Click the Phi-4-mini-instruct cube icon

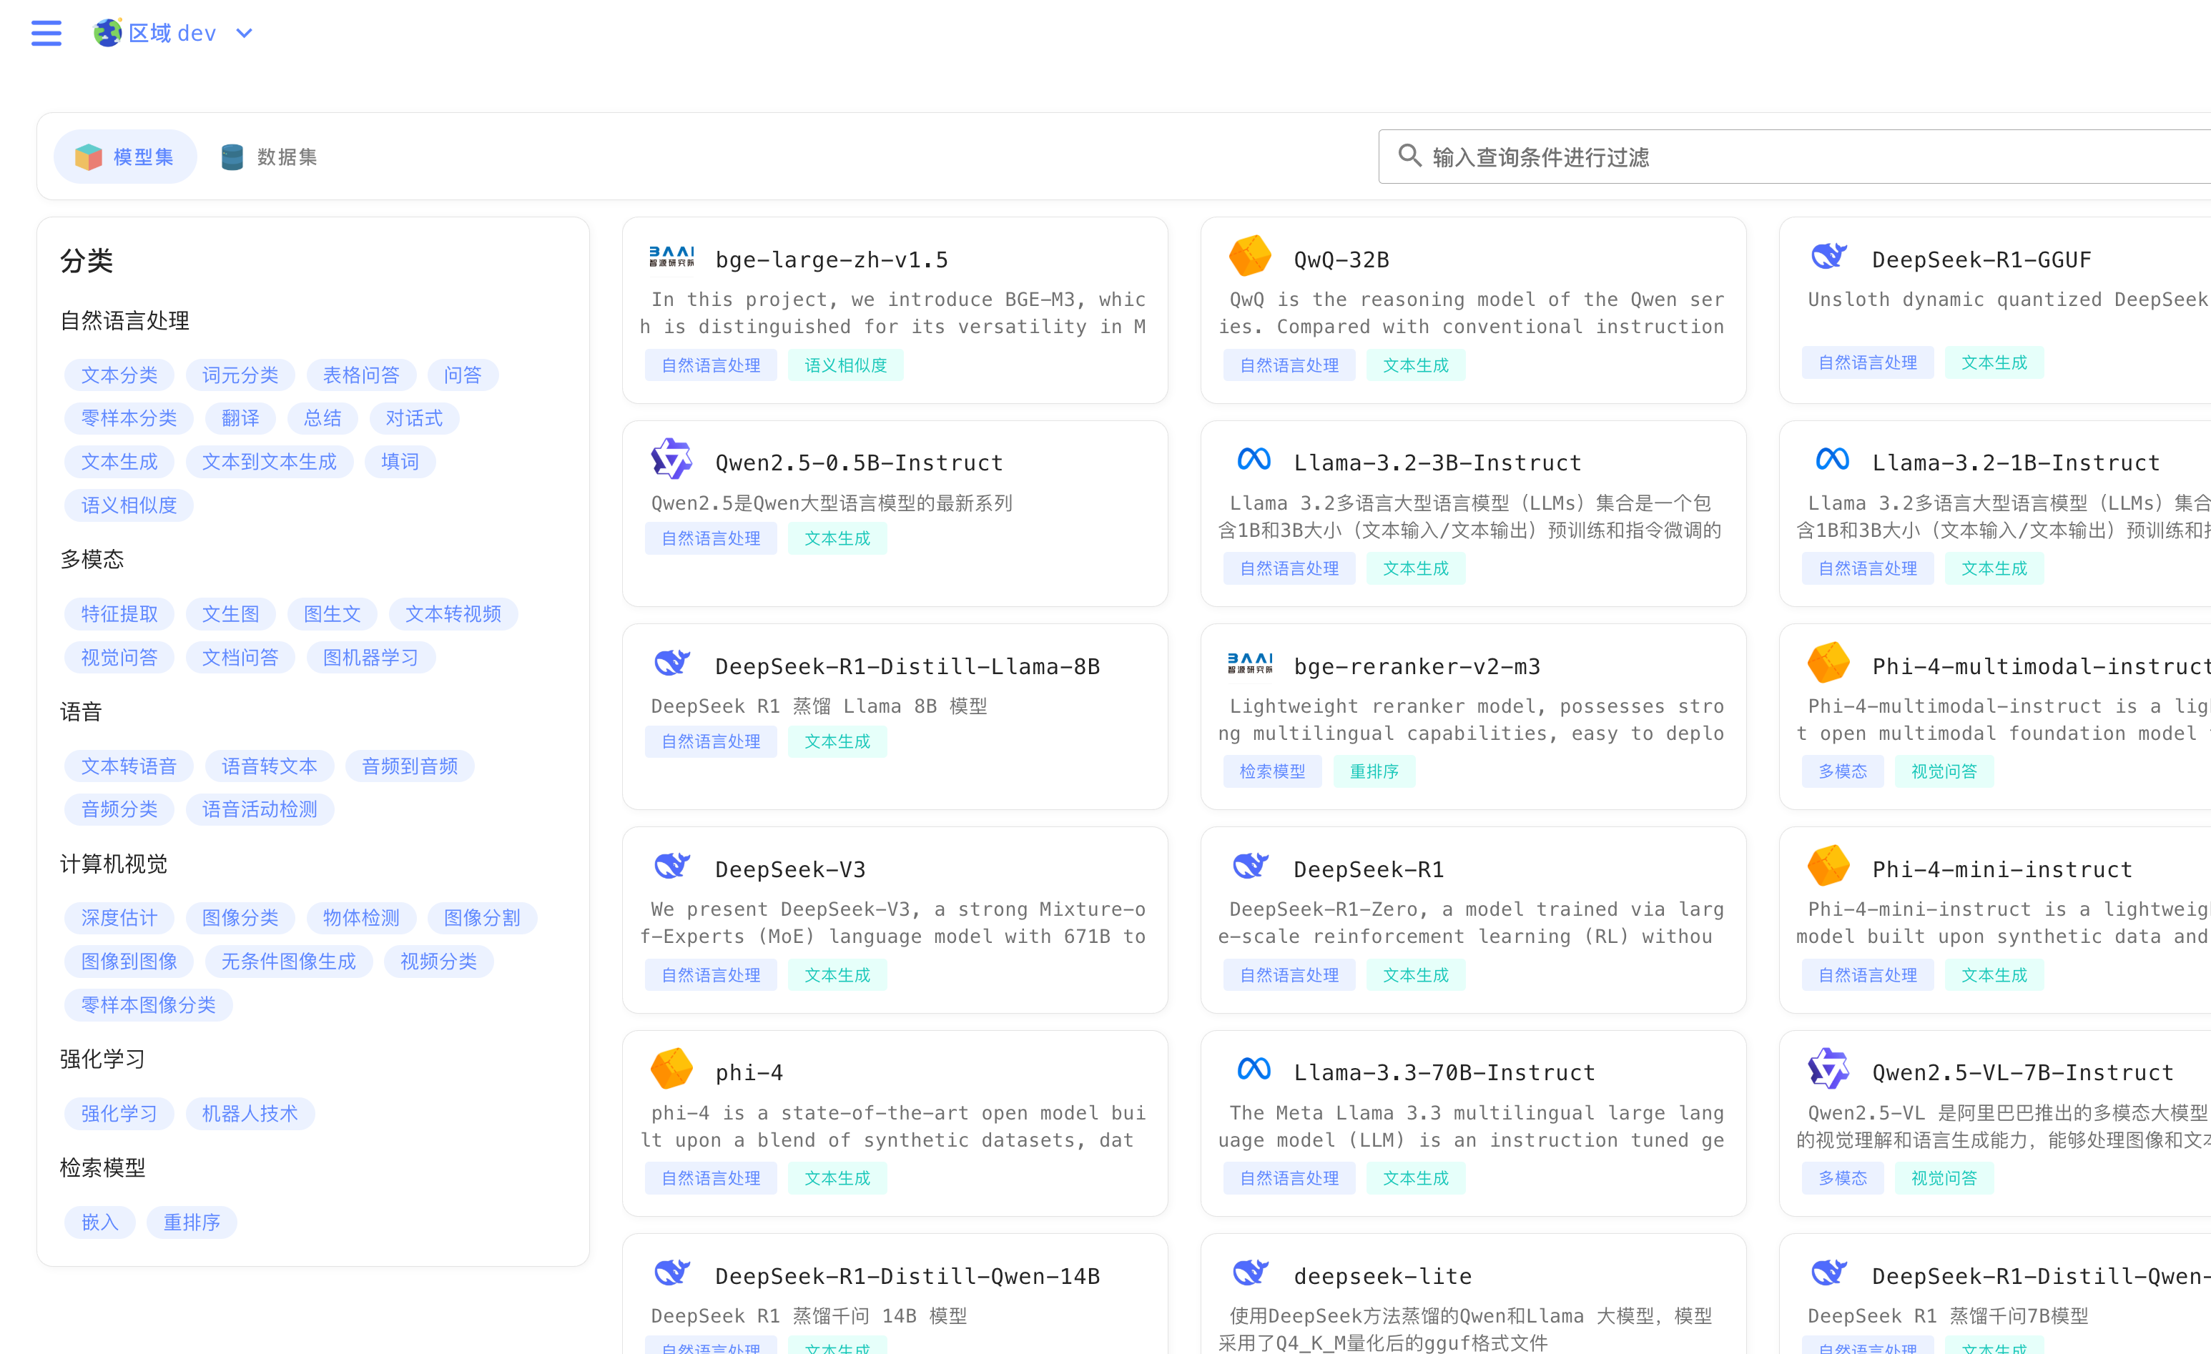tap(1828, 866)
